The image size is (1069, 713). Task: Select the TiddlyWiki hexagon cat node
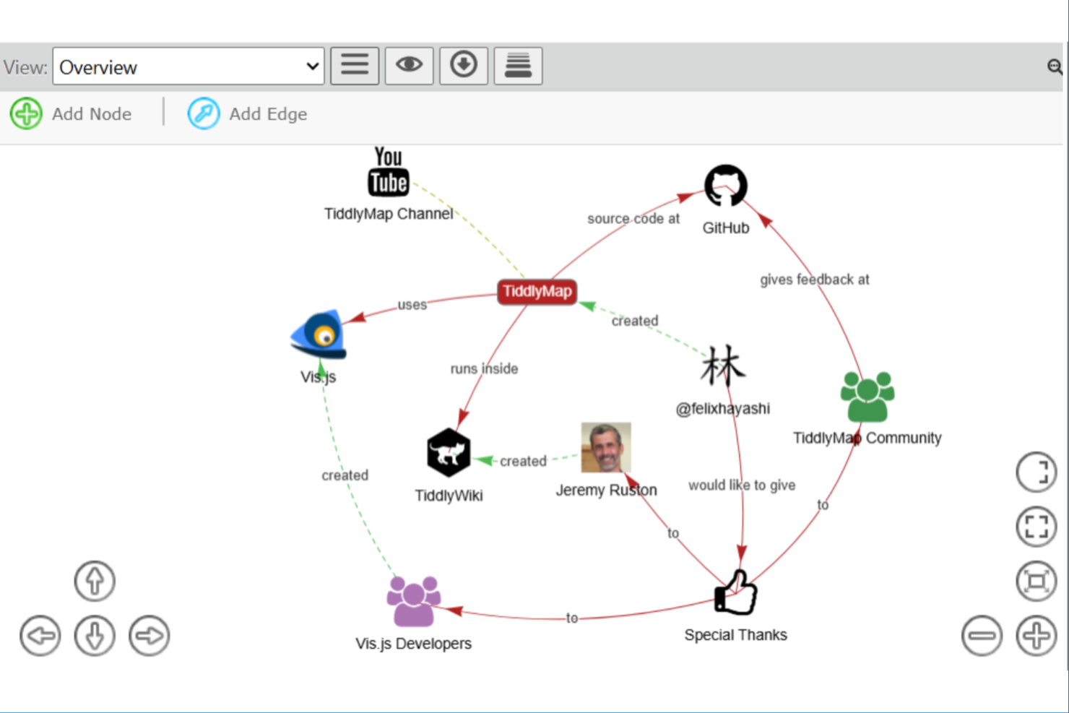pyautogui.click(x=449, y=453)
